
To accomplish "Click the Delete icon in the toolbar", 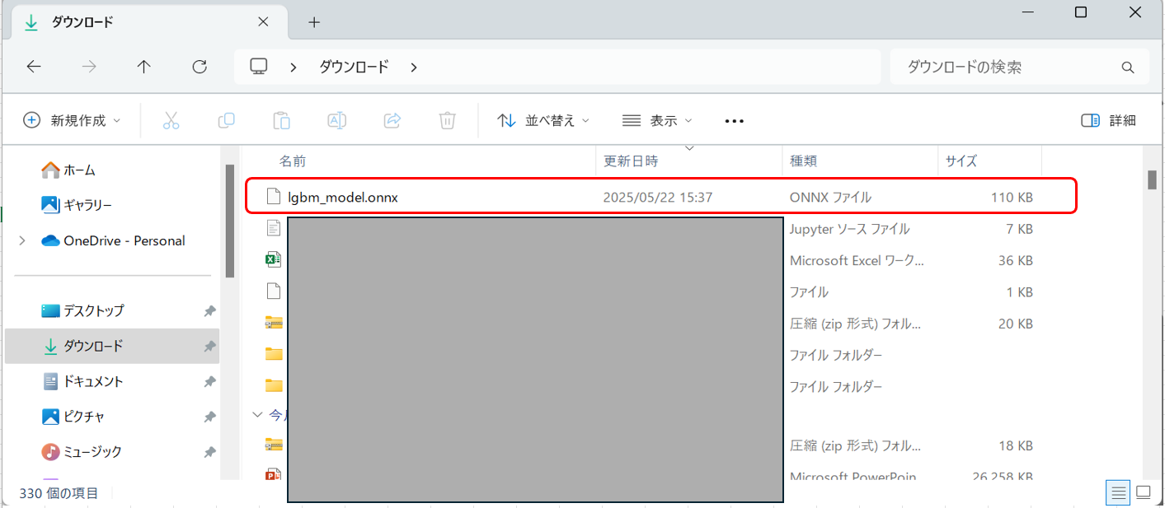I will [x=447, y=120].
